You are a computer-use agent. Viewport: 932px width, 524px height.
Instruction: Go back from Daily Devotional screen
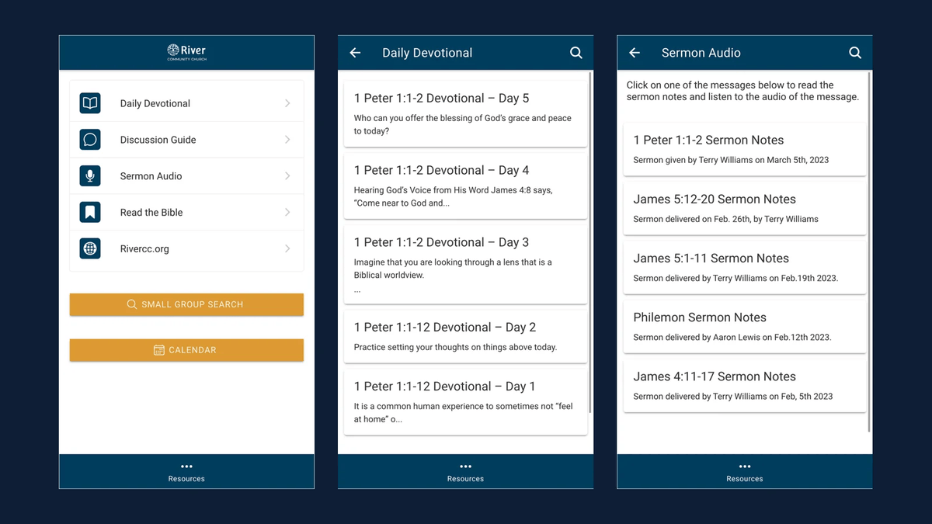pyautogui.click(x=355, y=53)
